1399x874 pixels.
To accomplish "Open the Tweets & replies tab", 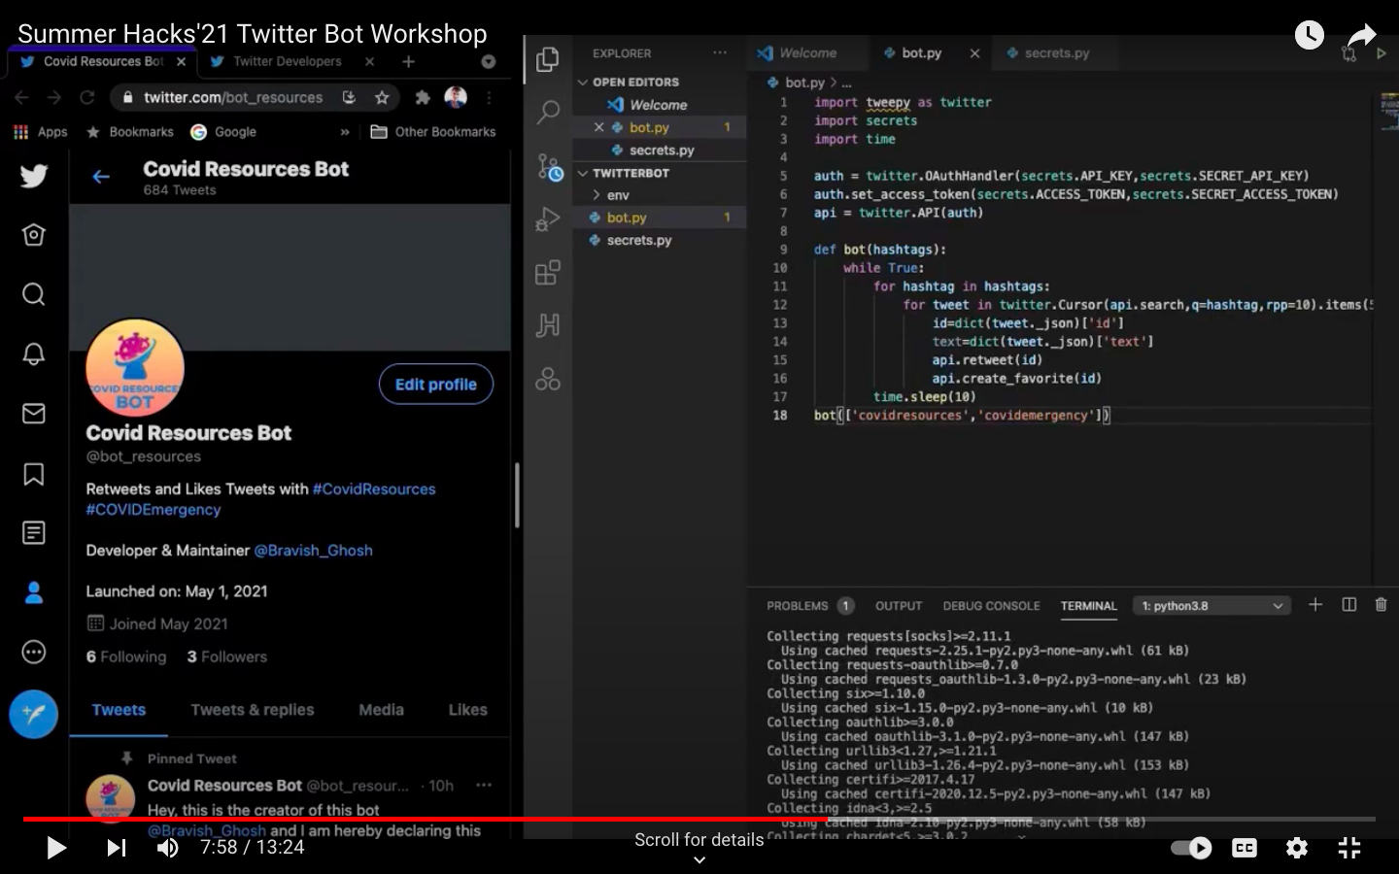I will (253, 710).
